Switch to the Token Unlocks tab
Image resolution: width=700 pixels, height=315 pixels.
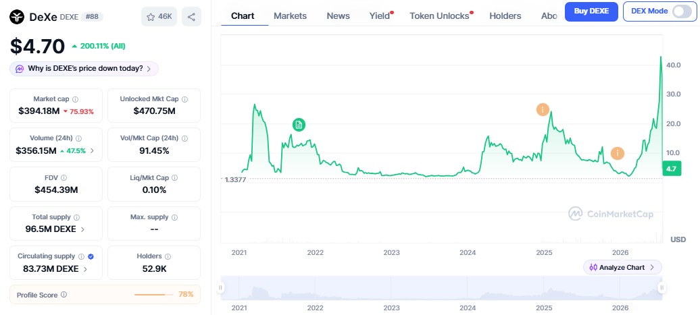coord(441,16)
